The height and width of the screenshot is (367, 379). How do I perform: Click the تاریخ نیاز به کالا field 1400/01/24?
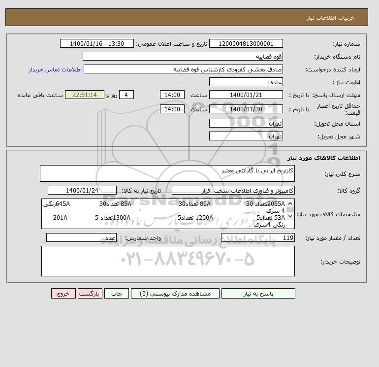82,190
